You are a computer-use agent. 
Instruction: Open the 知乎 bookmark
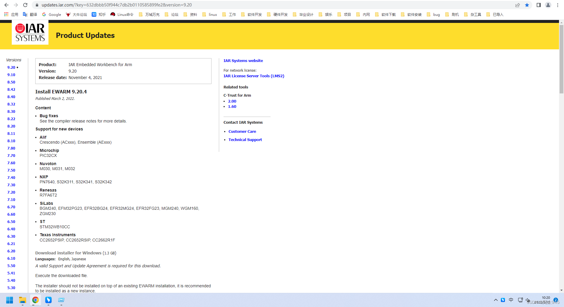(x=99, y=14)
